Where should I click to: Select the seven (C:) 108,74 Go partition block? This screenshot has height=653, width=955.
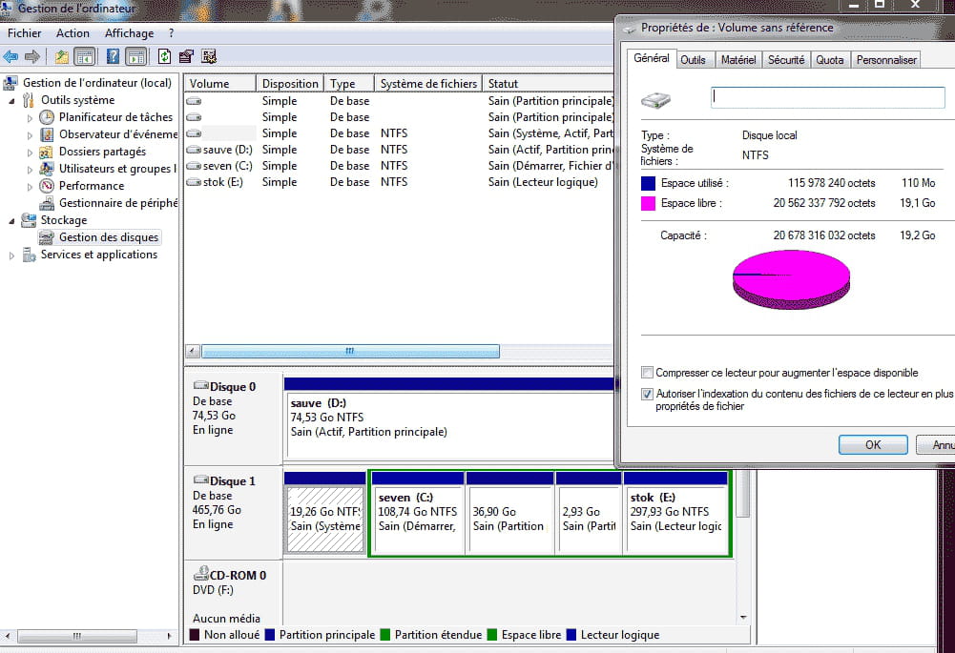417,513
